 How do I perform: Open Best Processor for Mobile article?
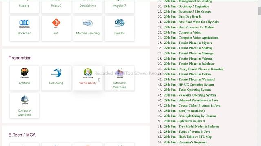pos(189,27)
